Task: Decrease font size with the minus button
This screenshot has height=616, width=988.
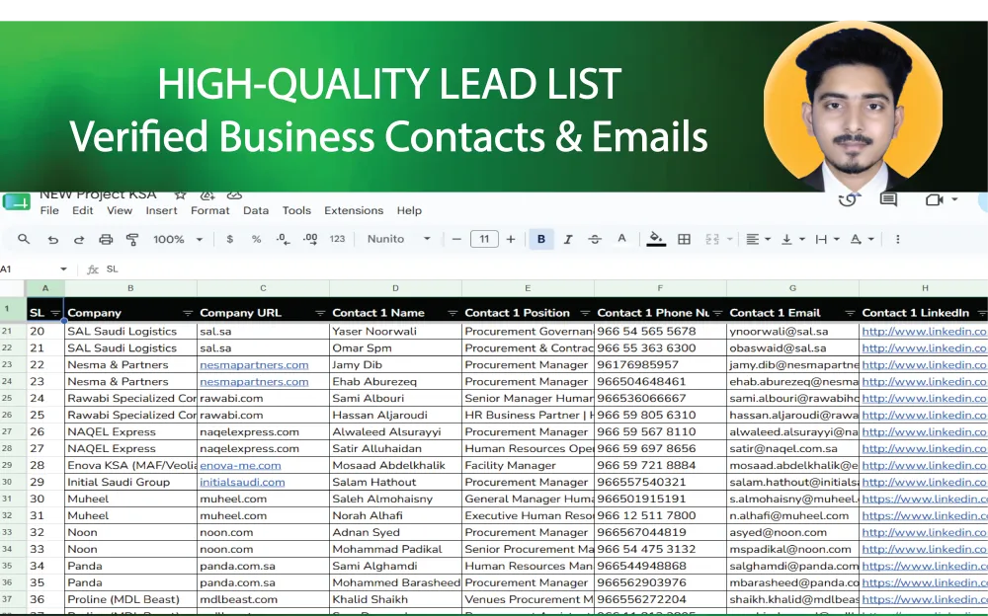Action: click(456, 239)
